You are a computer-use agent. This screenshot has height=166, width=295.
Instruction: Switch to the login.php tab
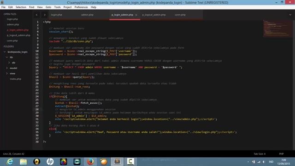click(x=56, y=15)
